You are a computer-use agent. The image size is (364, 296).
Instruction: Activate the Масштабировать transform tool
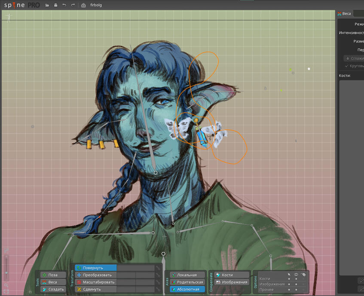pos(96,282)
